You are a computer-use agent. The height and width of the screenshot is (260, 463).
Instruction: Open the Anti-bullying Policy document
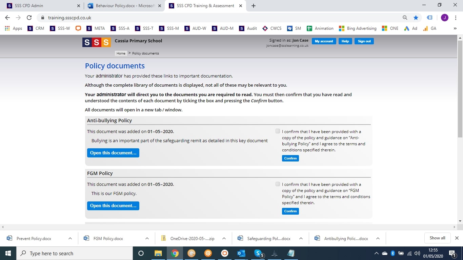[x=113, y=153]
